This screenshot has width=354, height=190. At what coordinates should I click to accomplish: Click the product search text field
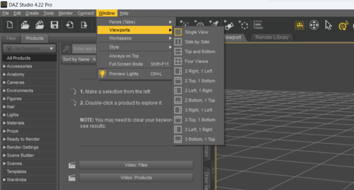pos(84,49)
